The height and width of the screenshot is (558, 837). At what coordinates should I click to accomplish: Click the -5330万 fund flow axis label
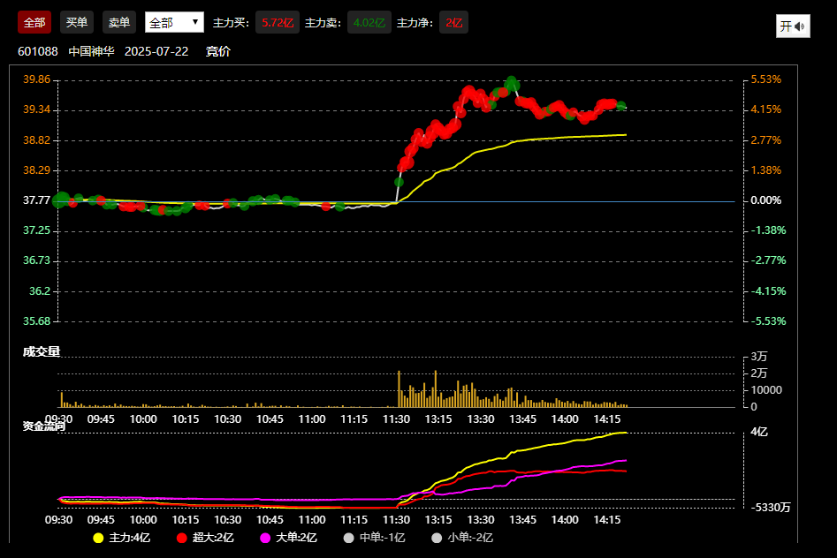[771, 508]
